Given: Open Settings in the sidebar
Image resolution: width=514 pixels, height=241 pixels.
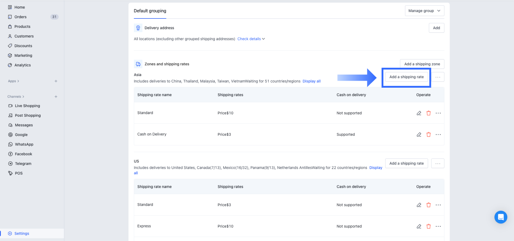Looking at the screenshot, I should click(22, 233).
